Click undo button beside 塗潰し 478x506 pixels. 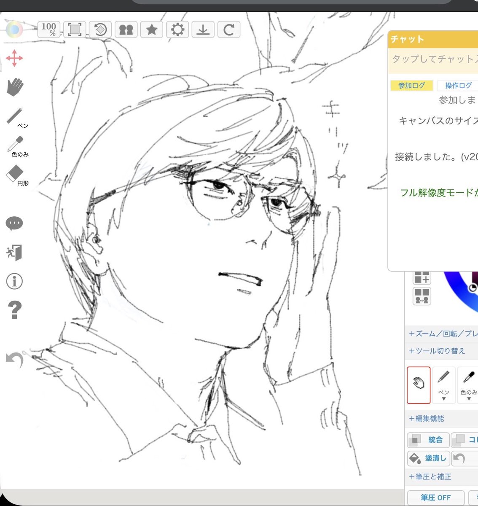465,458
